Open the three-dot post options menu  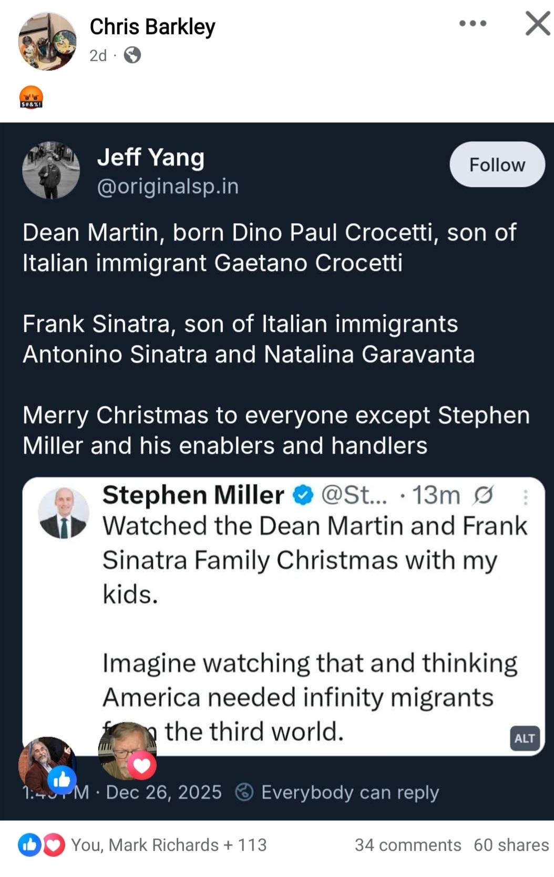point(473,24)
